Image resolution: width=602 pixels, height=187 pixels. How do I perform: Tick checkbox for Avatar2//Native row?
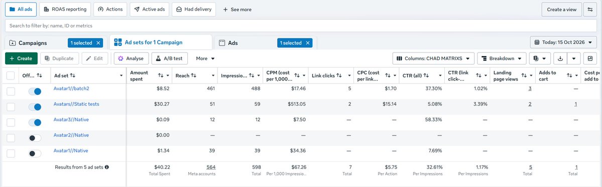click(11, 138)
